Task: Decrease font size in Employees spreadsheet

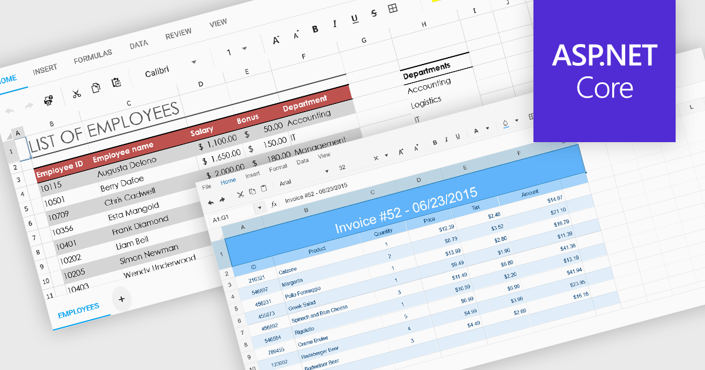Action: pyautogui.click(x=296, y=35)
